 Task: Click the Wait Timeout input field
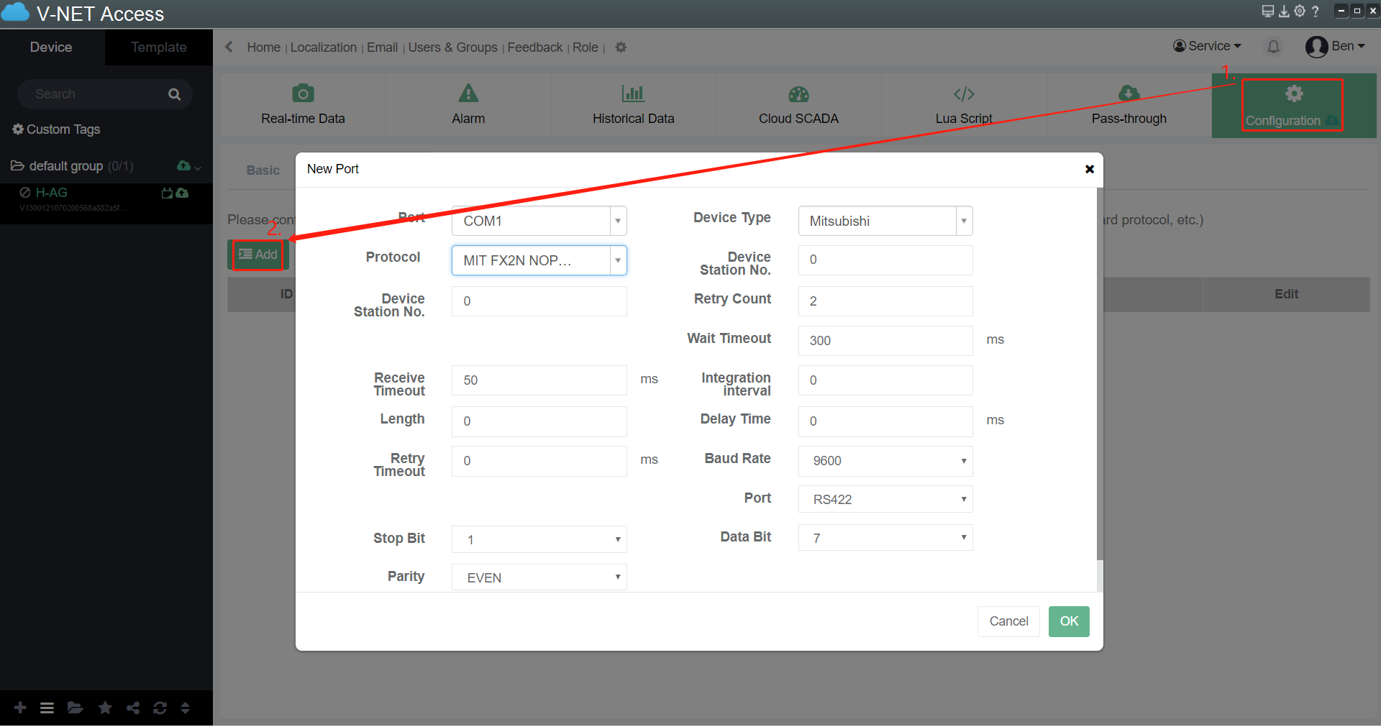coord(885,341)
